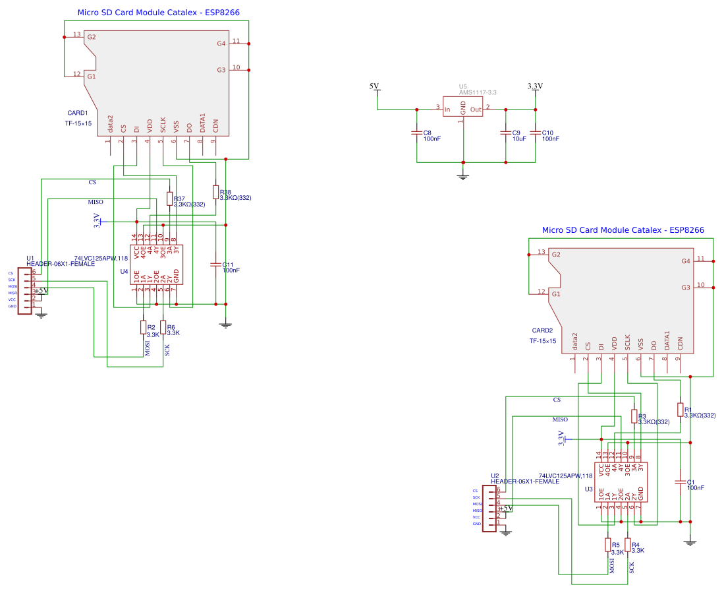
Task: Click the U3 74LVC125 IC body
Action: click(x=621, y=482)
